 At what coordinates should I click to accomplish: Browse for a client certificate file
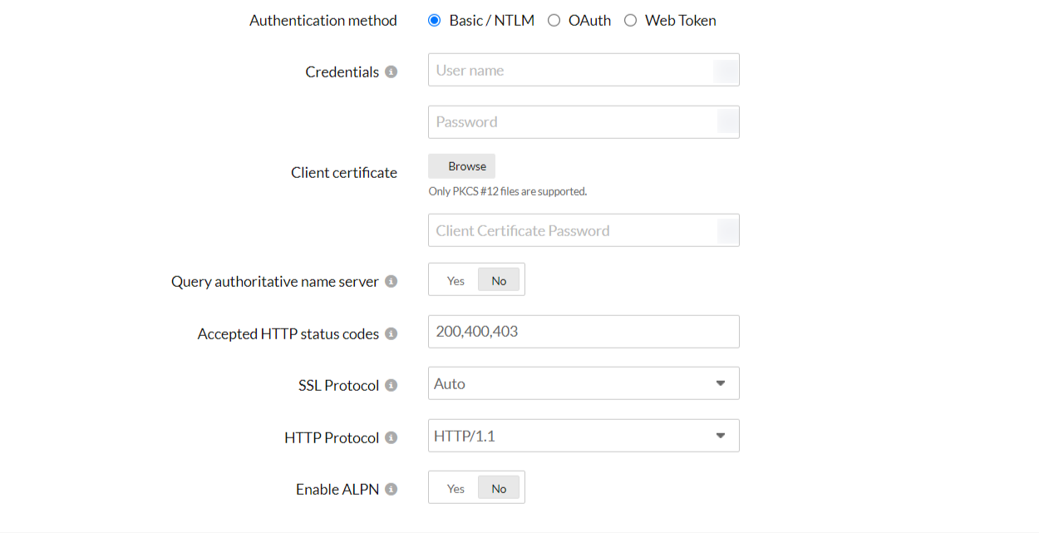pos(461,166)
